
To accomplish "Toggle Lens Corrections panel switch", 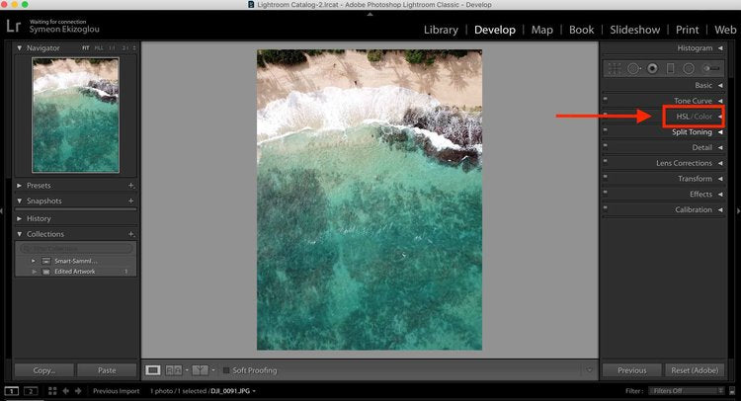I will [606, 161].
